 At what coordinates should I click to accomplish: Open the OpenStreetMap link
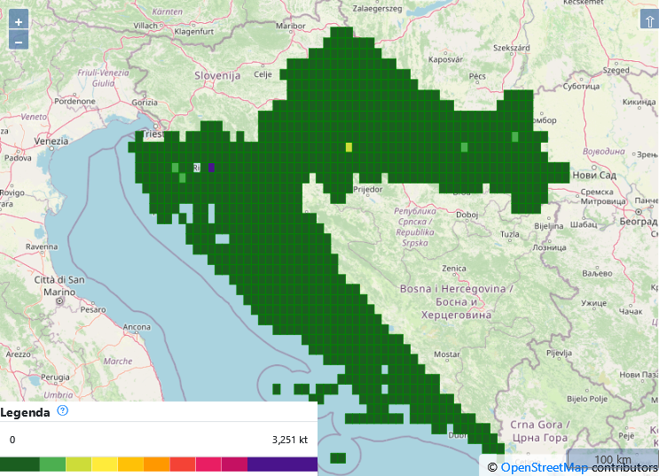[544, 467]
